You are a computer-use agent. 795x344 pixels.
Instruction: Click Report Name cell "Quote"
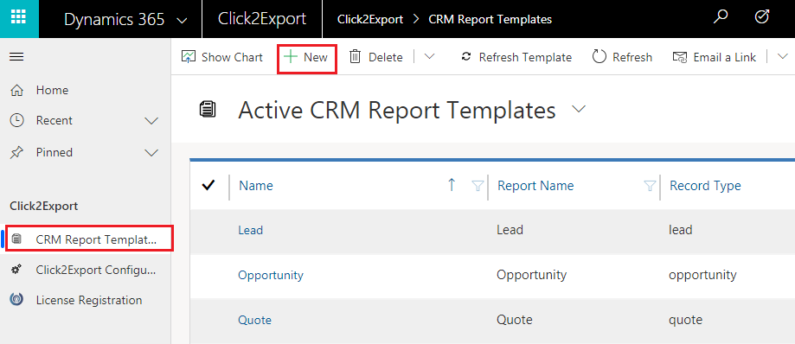tap(515, 320)
